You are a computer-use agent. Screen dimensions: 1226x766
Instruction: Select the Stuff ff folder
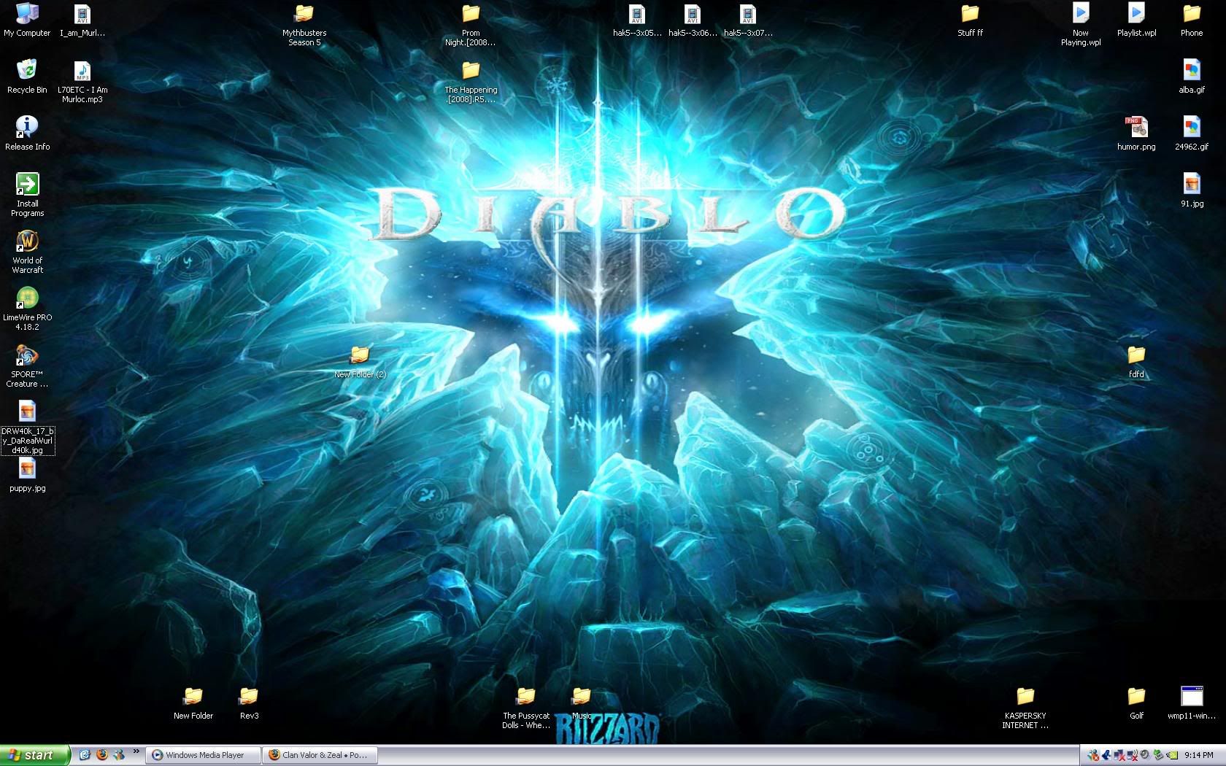[x=970, y=20]
